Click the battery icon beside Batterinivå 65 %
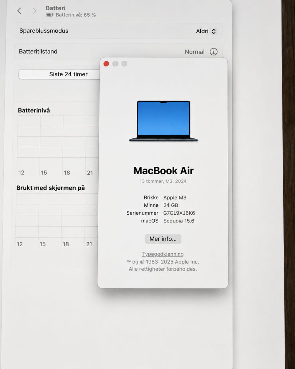 (x=49, y=15)
